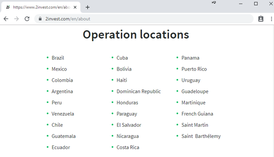This screenshot has height=157, width=274.
Task: Click the French Guiana entry
Action: point(197,114)
